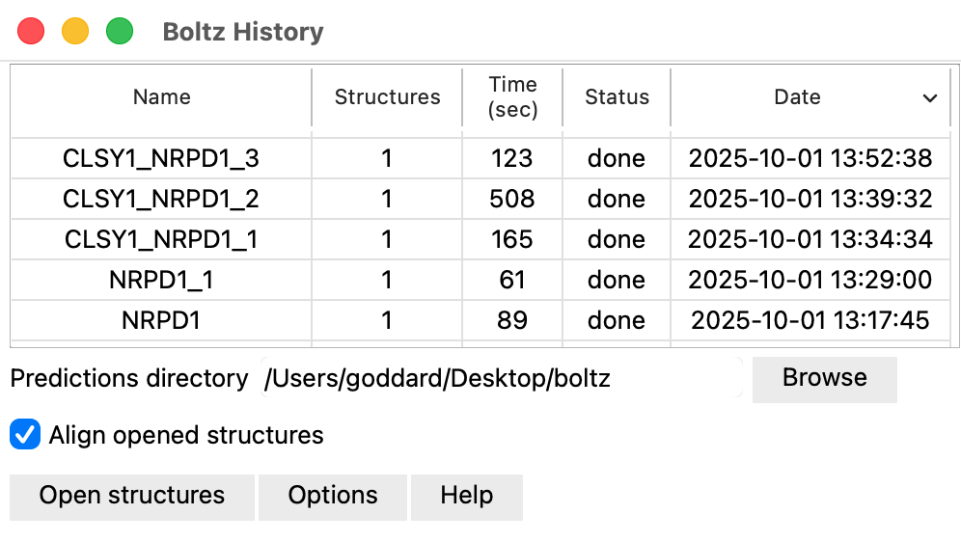This screenshot has height=542, width=961.
Task: Click the 2025-10-01 13:39:32 date cell
Action: [x=810, y=199]
